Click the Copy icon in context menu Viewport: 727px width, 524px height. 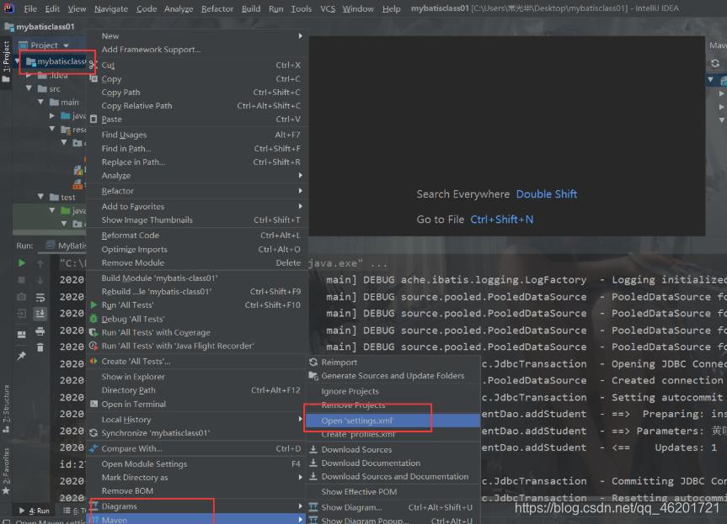coord(94,79)
